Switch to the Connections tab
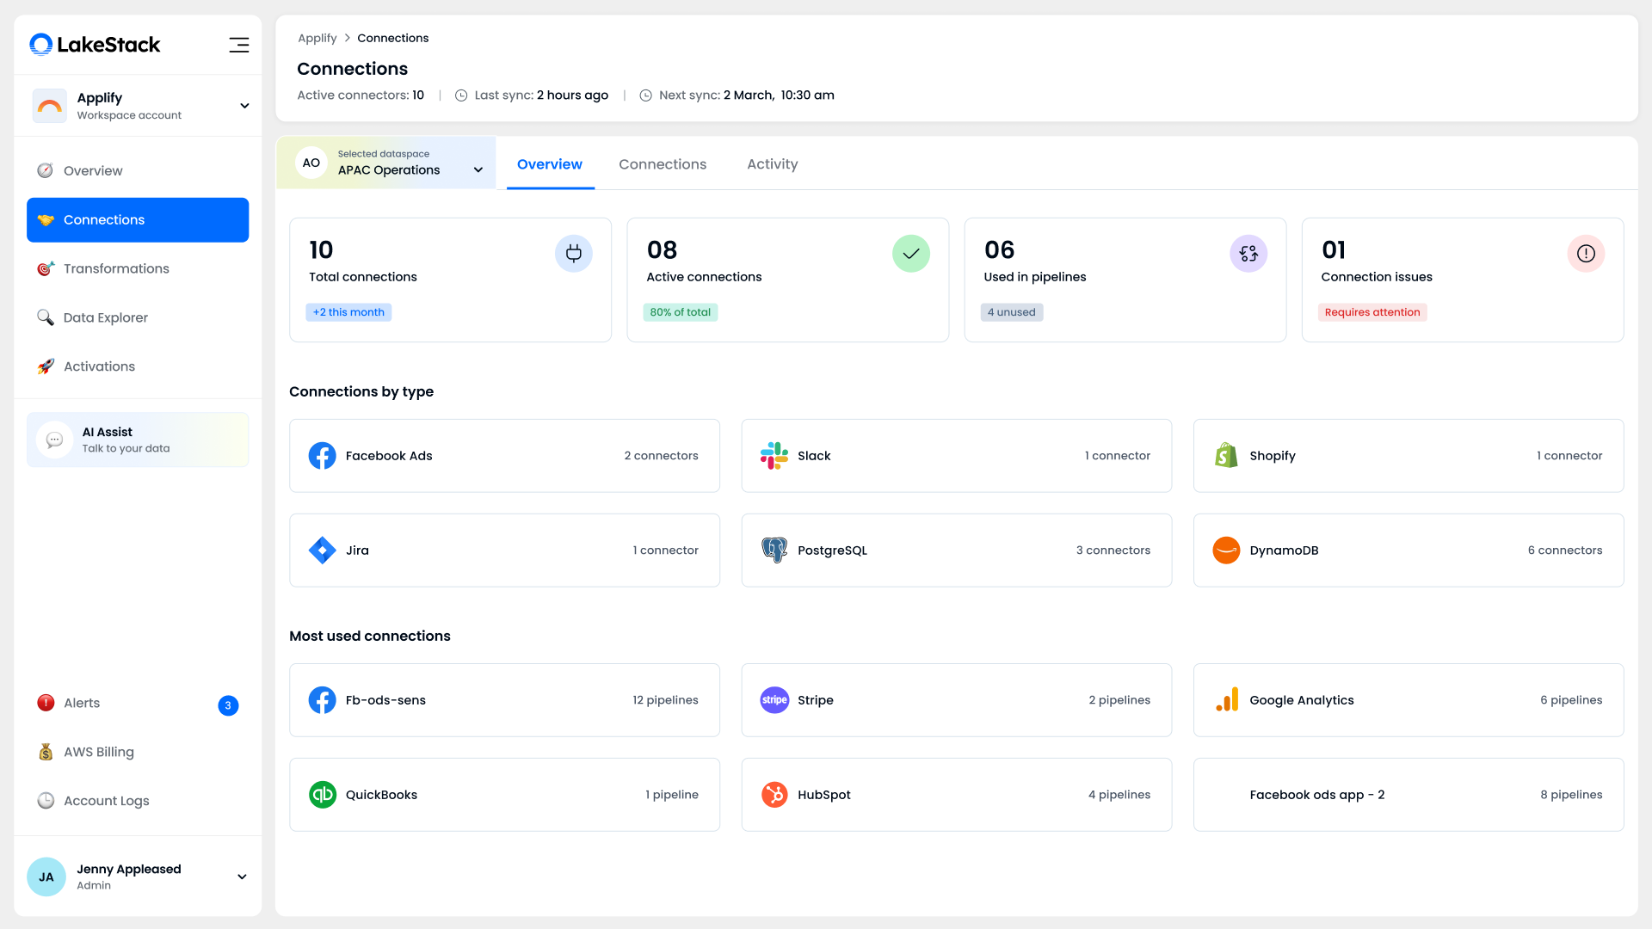1652x929 pixels. coord(662,164)
